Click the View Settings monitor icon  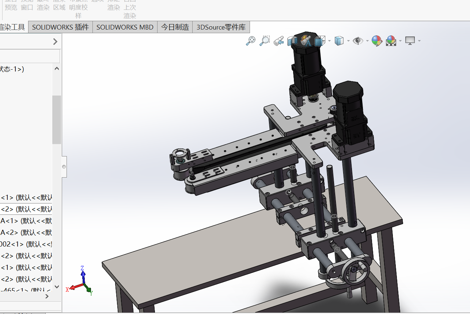[x=410, y=41]
